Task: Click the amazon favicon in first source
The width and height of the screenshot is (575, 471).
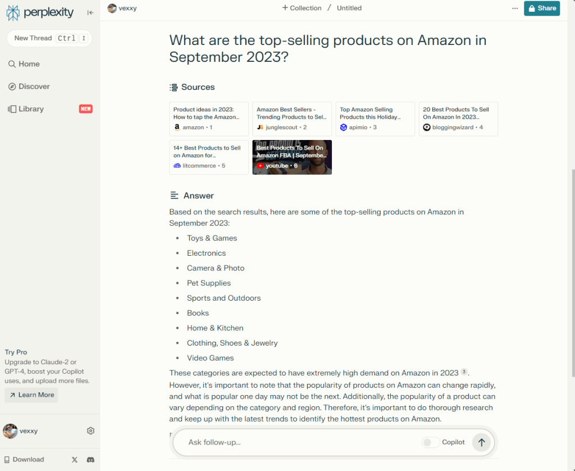Action: click(177, 127)
